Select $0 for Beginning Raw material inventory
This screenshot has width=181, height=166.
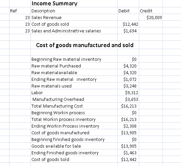128,59
